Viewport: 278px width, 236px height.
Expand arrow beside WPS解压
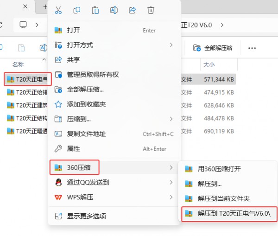pyautogui.click(x=171, y=197)
